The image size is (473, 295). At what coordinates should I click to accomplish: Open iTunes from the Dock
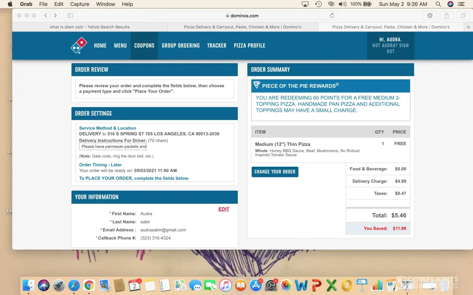point(226,285)
